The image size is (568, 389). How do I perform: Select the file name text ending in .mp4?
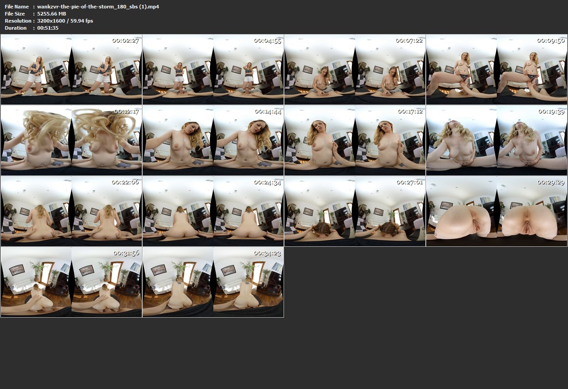pos(98,7)
